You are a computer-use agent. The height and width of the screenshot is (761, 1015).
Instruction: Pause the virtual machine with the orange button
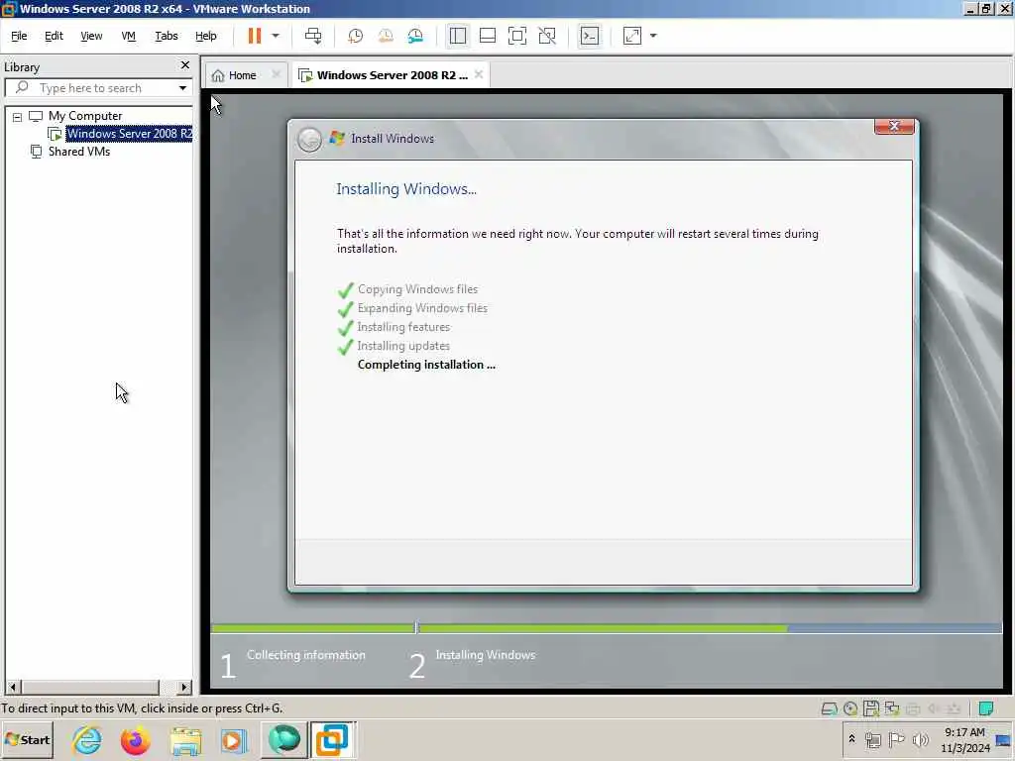pos(255,36)
